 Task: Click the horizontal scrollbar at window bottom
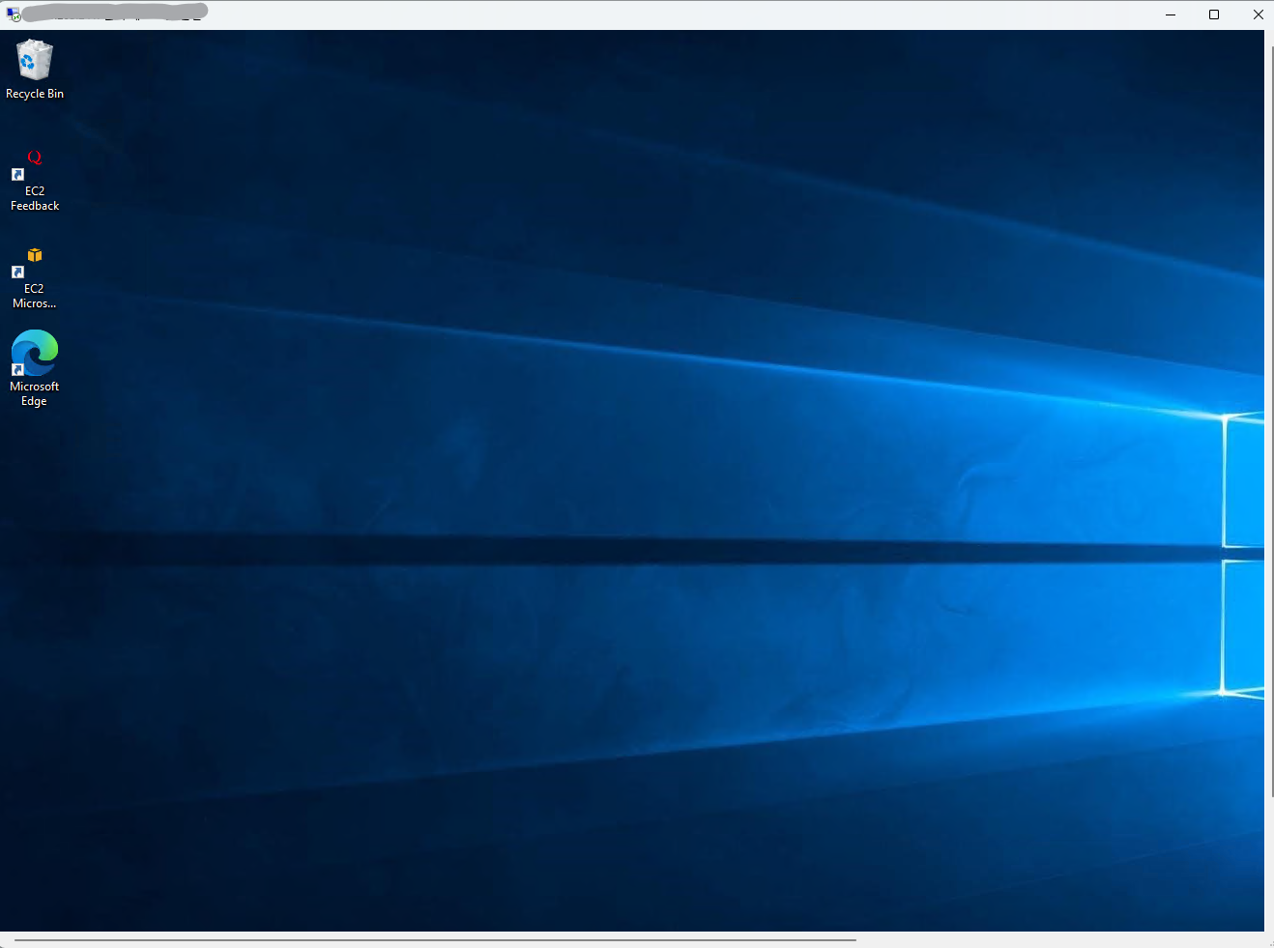[x=435, y=939]
